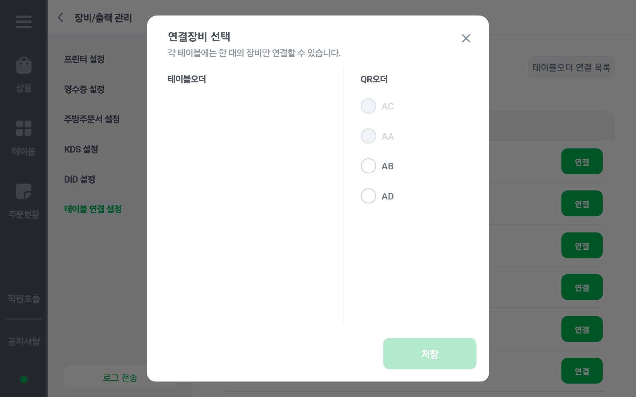Open 테이블오더 연결 목록 button
Screen dimensions: 636x397
click(571, 67)
